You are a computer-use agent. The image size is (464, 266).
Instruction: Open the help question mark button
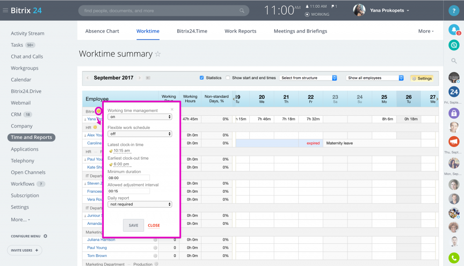(454, 11)
